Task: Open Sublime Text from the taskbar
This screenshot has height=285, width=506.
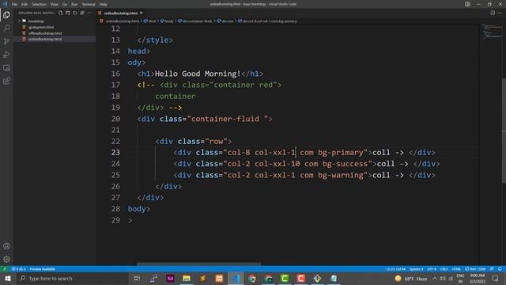Action: point(202,279)
